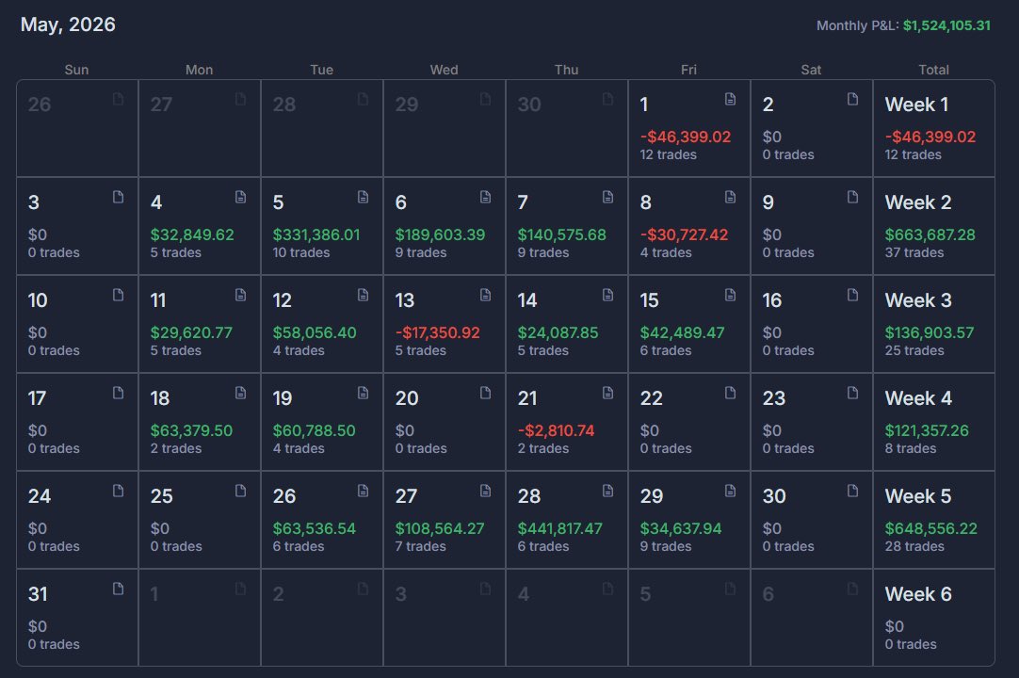Select the Week 4 total $121,357.26
Screen dimensions: 1019x678
[x=927, y=430]
